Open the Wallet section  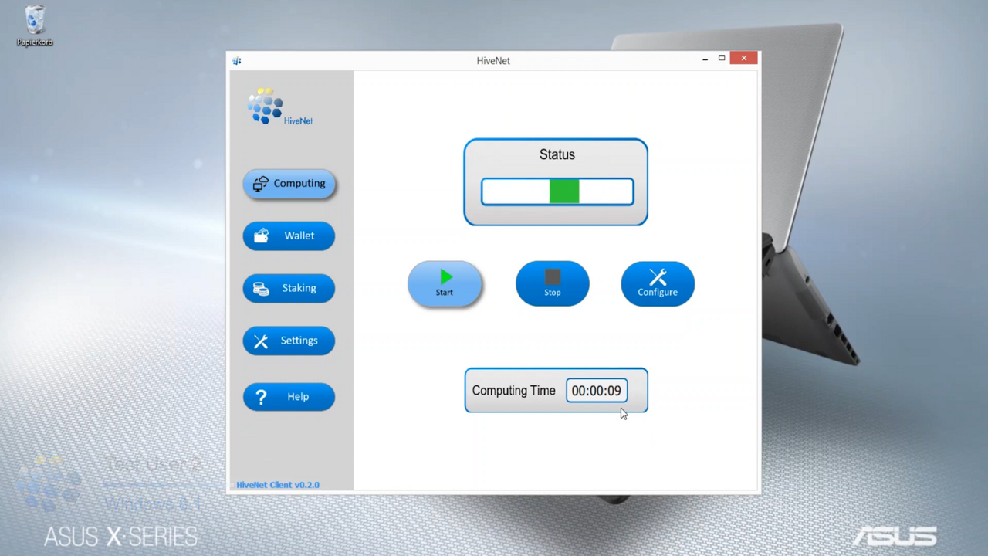coord(289,236)
